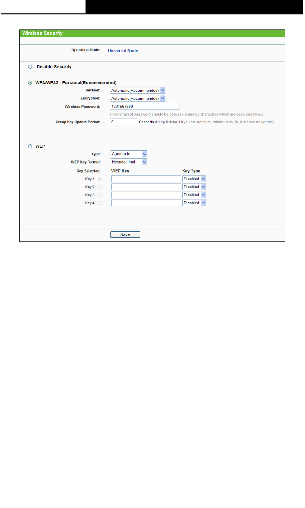
Task: Choose Key 4 radio button
Action: click(x=100, y=203)
